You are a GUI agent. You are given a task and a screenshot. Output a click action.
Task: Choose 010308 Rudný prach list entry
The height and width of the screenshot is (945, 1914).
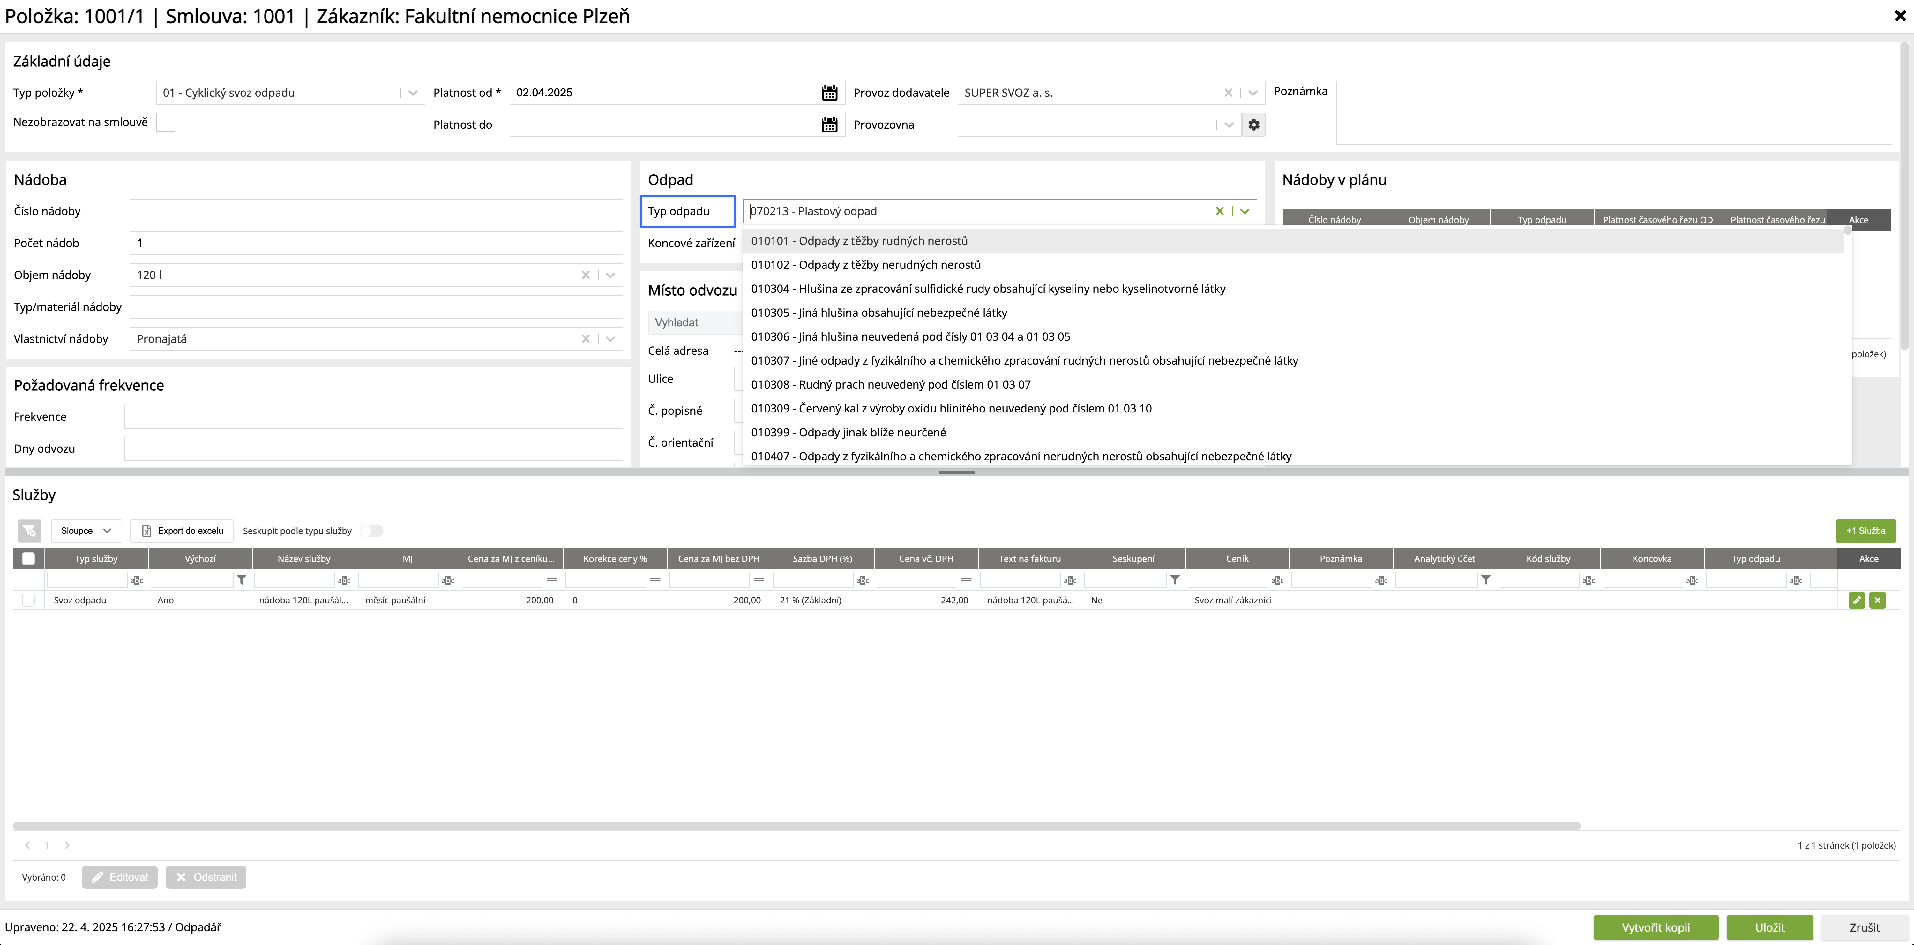pos(890,384)
